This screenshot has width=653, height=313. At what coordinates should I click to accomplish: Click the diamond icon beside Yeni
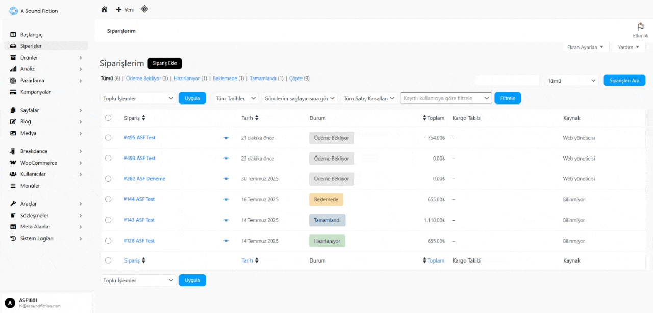pos(144,9)
